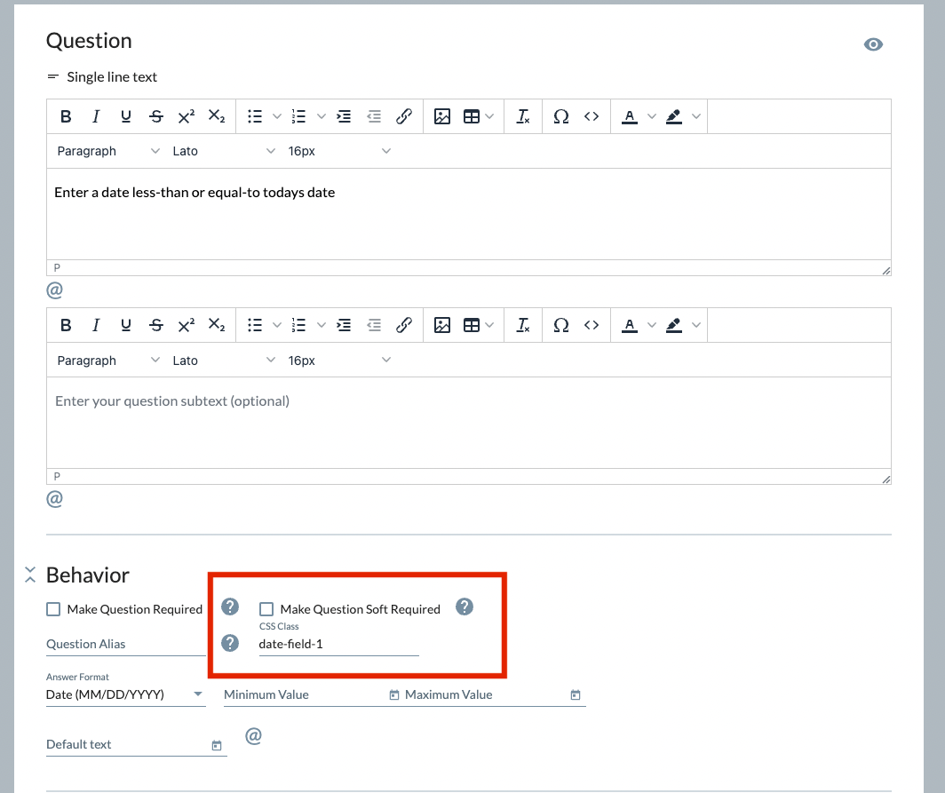Insert a hyperlink using the link icon
The height and width of the screenshot is (793, 945).
[x=404, y=115]
